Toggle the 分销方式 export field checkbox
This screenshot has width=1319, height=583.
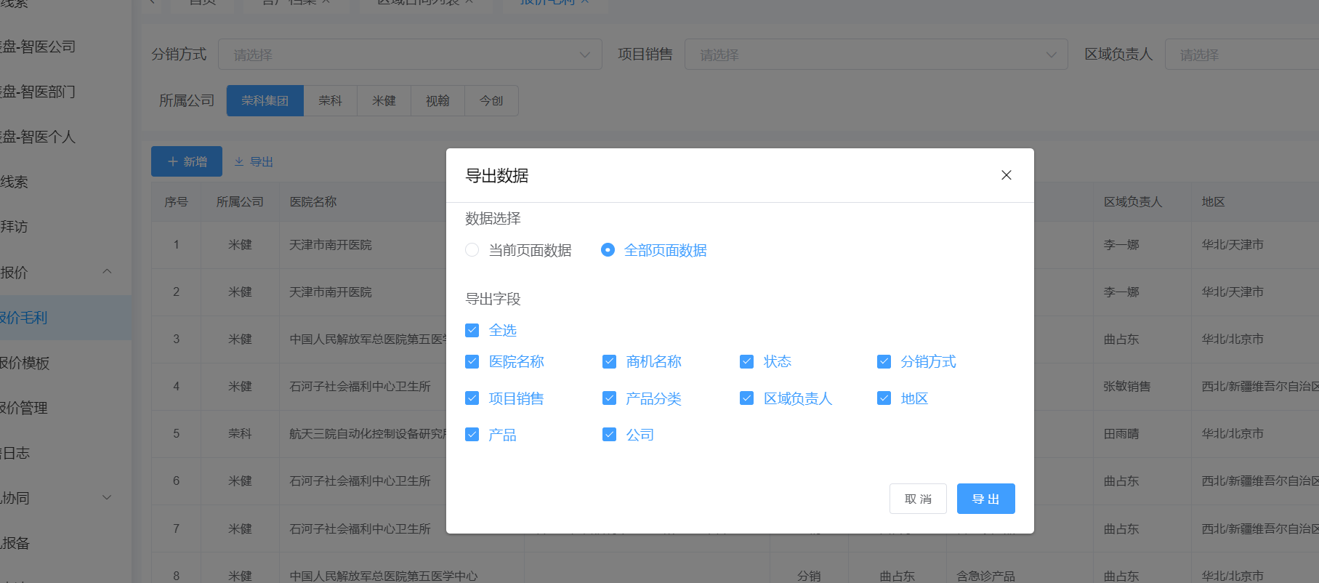point(884,361)
